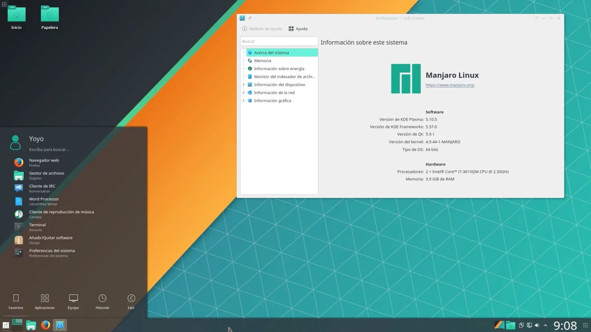Click the virtual desktop pager in taskbar
This screenshot has width=591, height=332.
click(17, 325)
